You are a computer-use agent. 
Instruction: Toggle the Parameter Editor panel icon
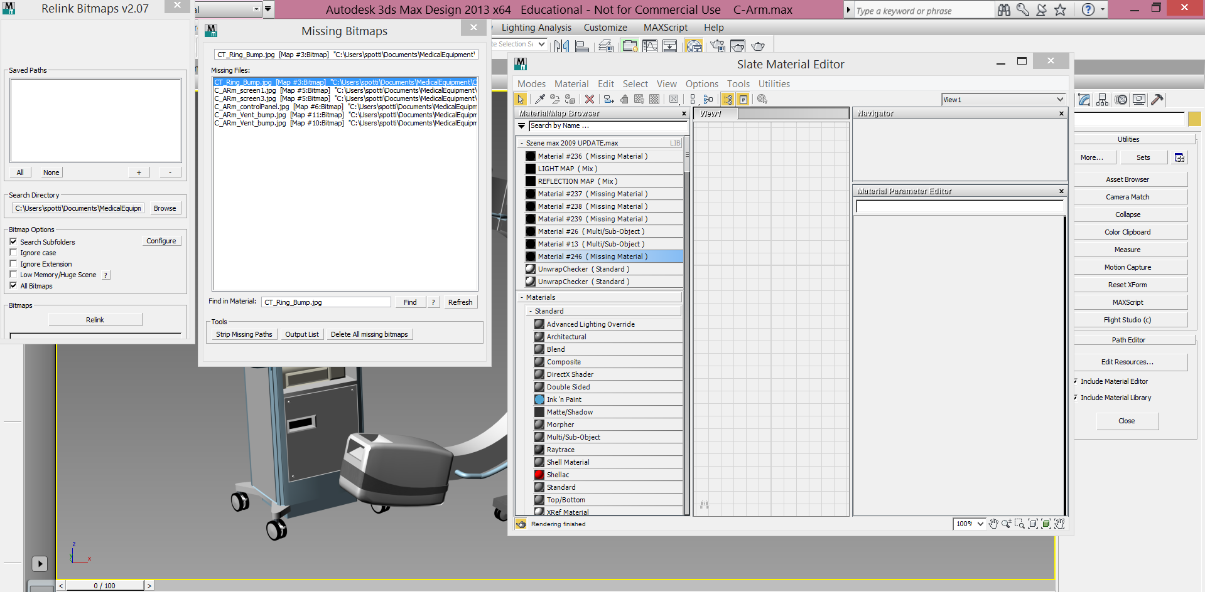[743, 99]
